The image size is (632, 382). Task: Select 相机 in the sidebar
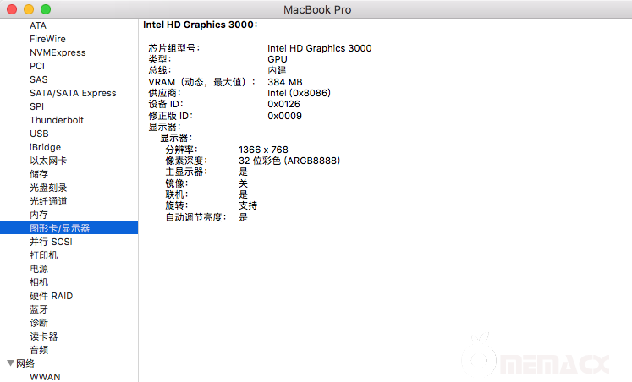coord(39,282)
